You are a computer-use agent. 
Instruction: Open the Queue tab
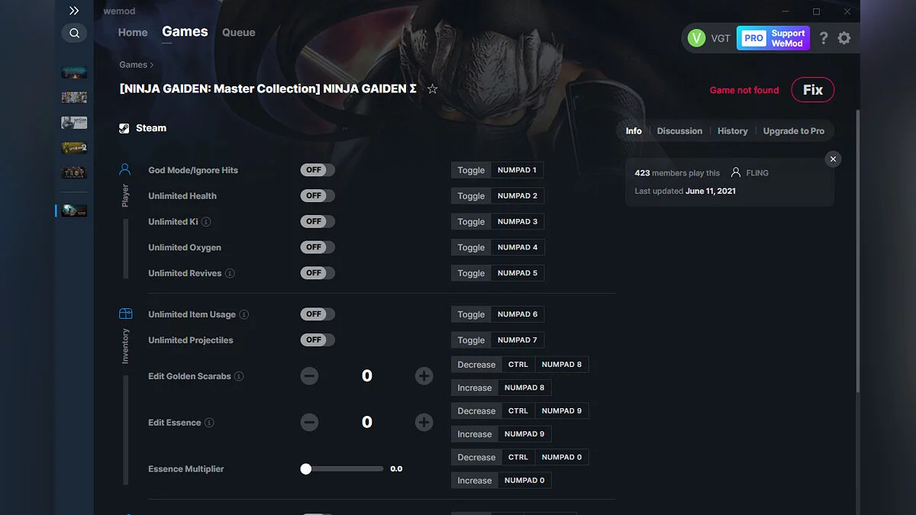point(239,33)
